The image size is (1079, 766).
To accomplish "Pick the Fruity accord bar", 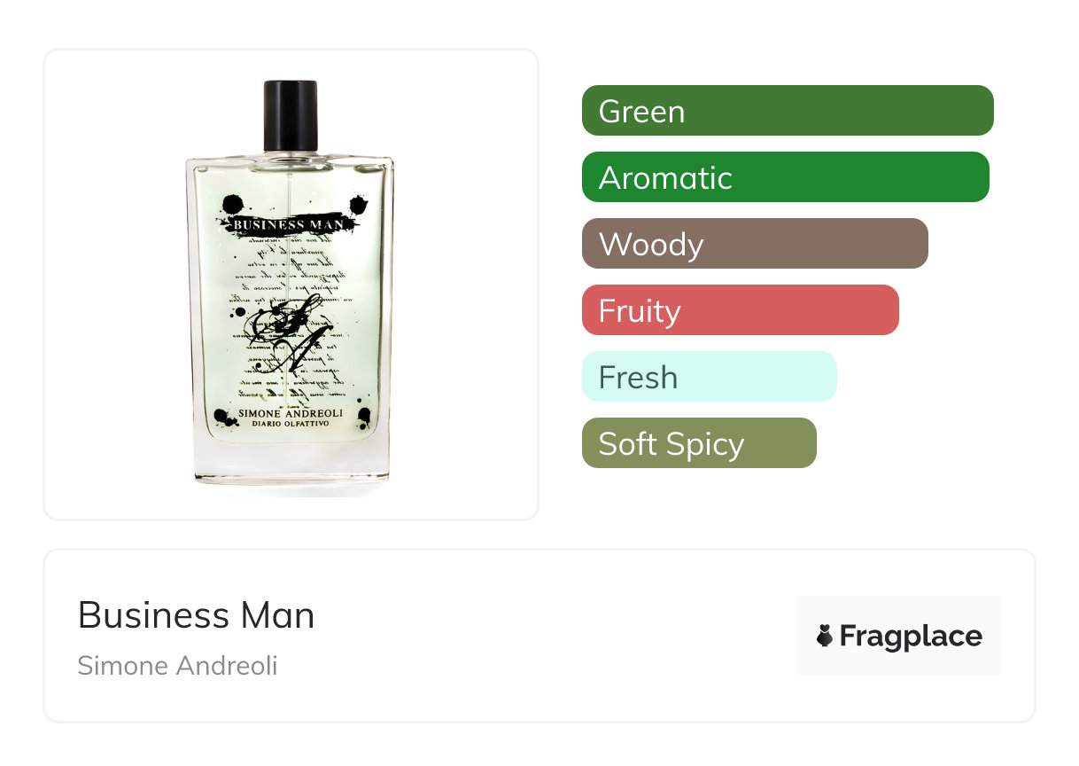I will coord(741,310).
